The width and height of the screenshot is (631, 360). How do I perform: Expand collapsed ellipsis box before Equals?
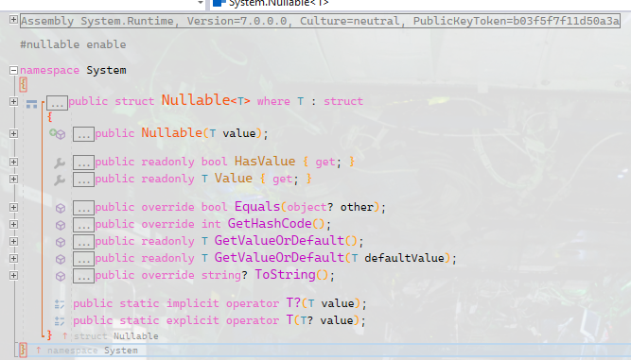83,208
